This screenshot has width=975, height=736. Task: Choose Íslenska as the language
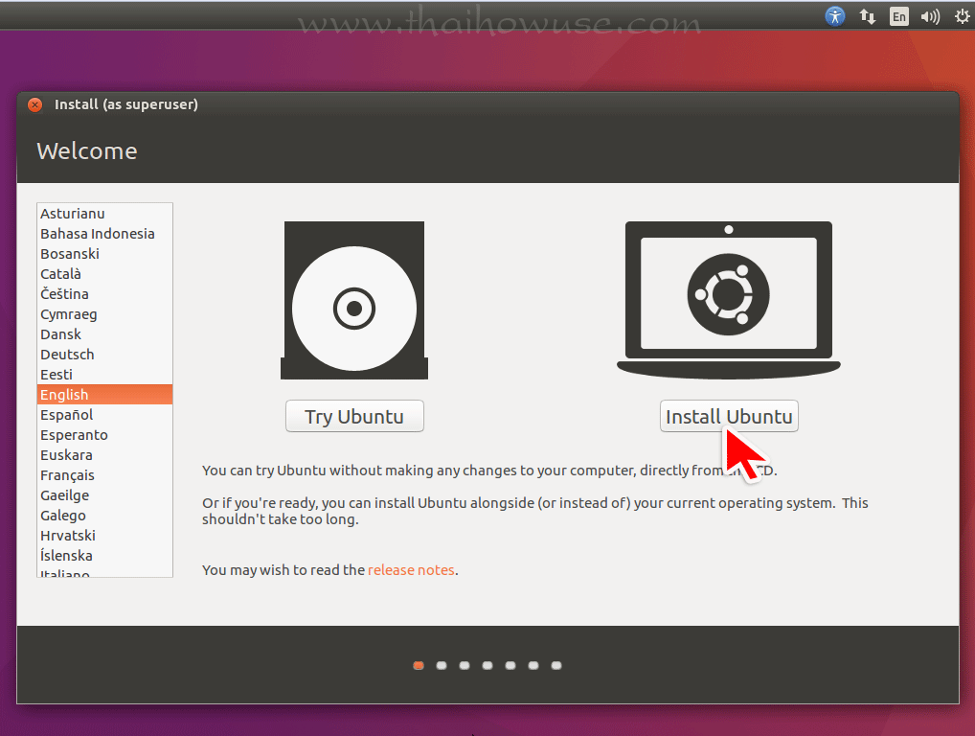[x=104, y=556]
